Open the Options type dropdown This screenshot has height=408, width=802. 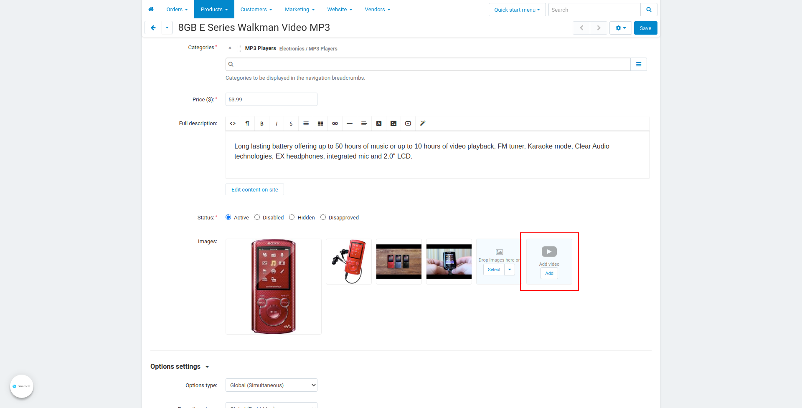tap(272, 385)
